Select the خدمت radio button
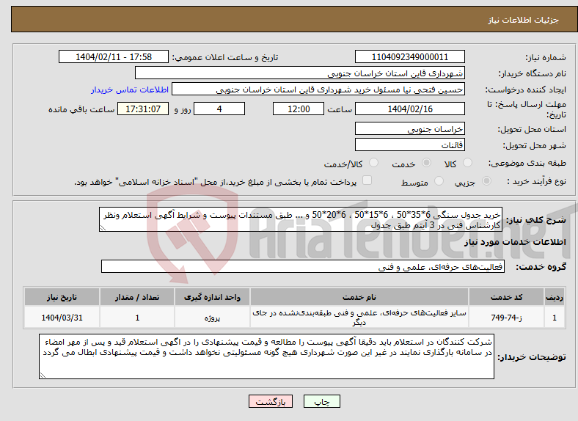Screen dimensions: 578x421 426,163
